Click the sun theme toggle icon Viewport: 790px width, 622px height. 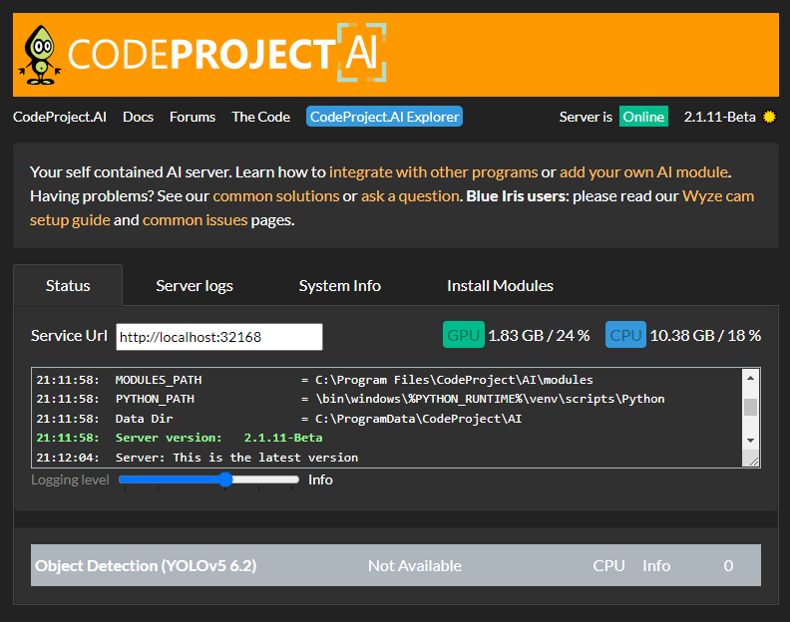[769, 117]
